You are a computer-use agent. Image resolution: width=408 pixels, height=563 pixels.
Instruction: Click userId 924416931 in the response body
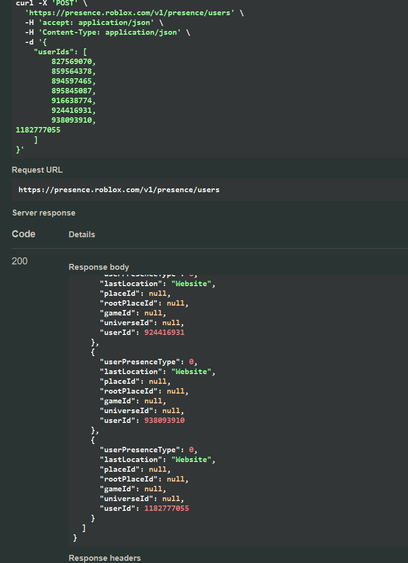(x=164, y=332)
